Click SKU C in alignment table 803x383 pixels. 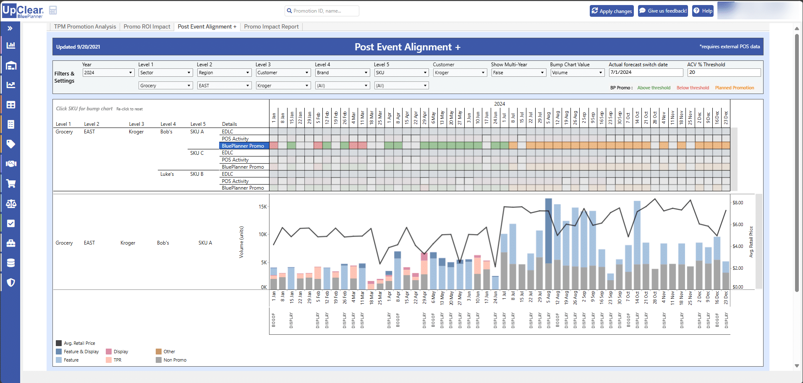[197, 153]
